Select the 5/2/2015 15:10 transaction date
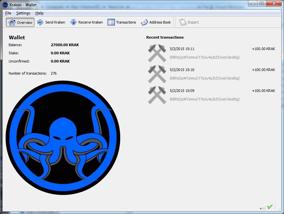Image resolution: width=284 pixels, height=214 pixels. point(182,70)
